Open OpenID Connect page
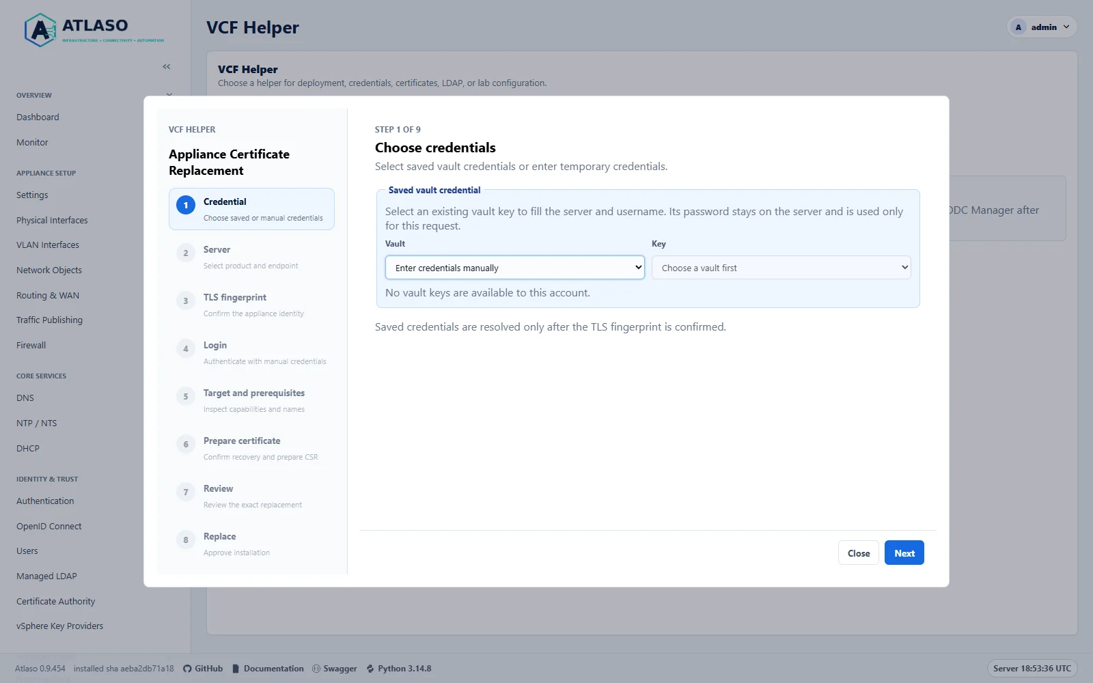Image resolution: width=1093 pixels, height=683 pixels. pos(49,527)
